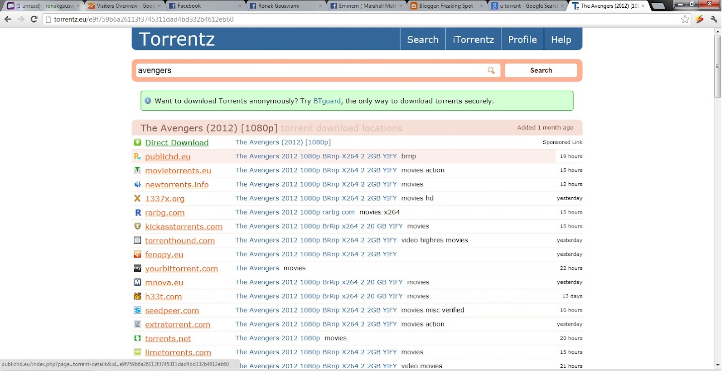The width and height of the screenshot is (725, 371).
Task: Click magnifier icon in search box
Action: (x=491, y=70)
